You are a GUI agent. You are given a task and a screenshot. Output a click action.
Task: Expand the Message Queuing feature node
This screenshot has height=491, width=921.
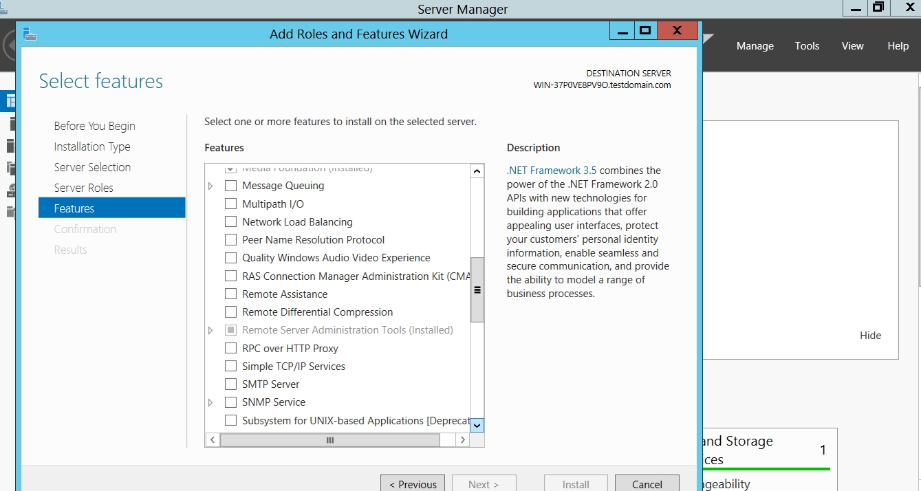tap(210, 186)
